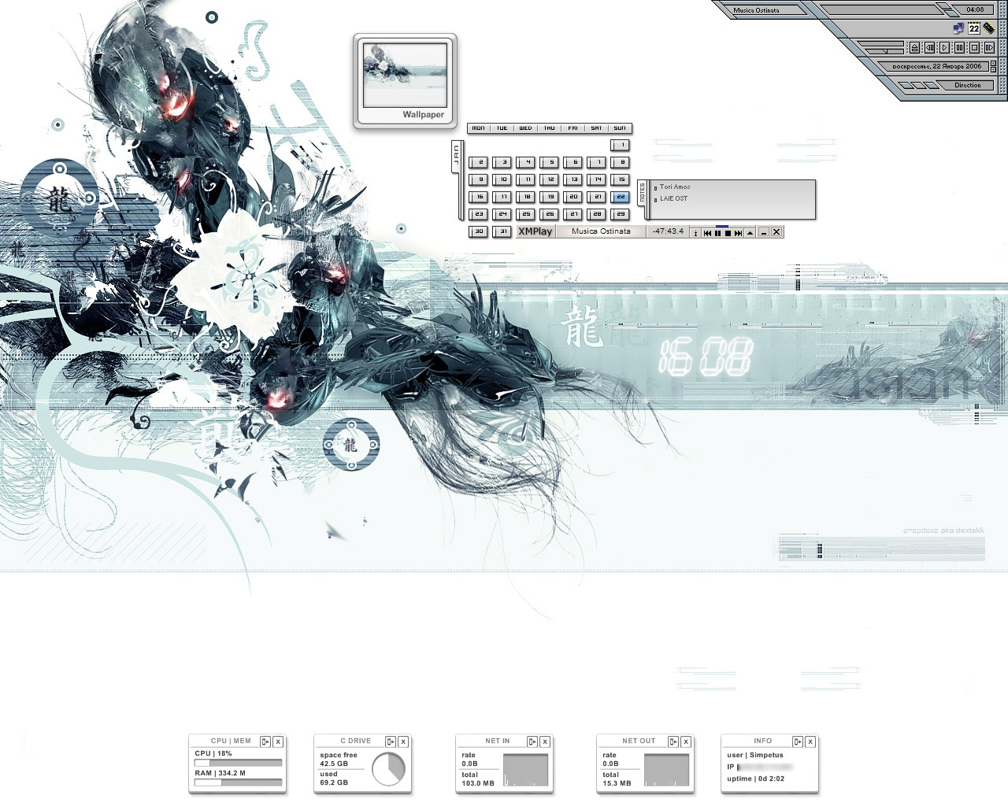The height and width of the screenshot is (806, 1008).
Task: Select day 15 in the calendar
Action: click(x=621, y=179)
